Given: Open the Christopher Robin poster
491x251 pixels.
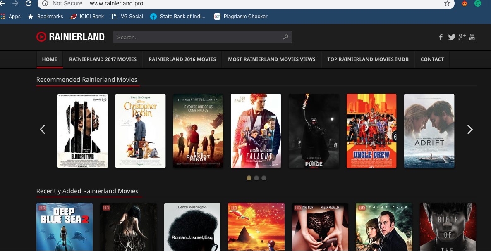Looking at the screenshot, I should [x=140, y=130].
